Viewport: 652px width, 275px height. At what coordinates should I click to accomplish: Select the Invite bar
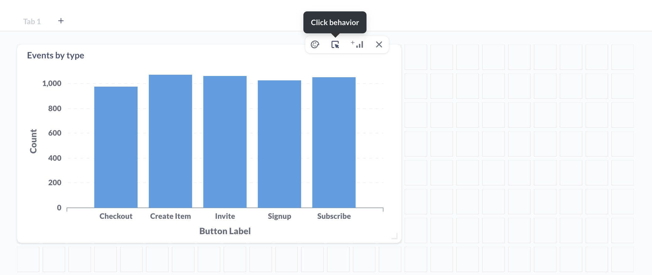coord(225,141)
